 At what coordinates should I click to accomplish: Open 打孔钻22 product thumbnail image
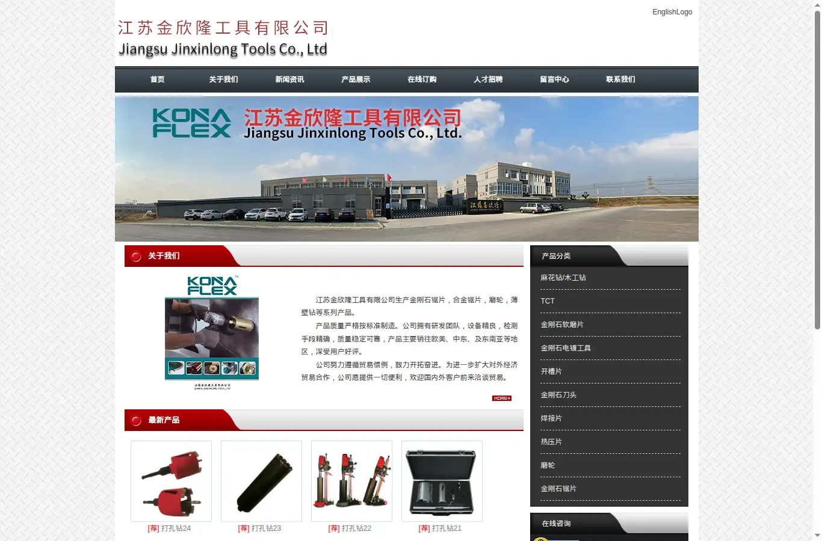[351, 481]
